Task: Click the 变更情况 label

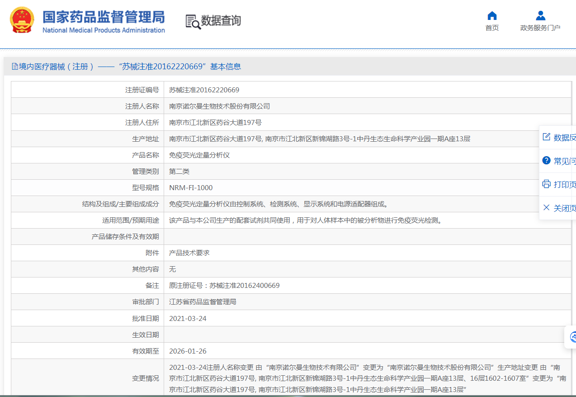Action: 146,378
